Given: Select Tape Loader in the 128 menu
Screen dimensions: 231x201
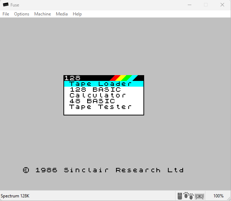Looking at the screenshot, I should click(104, 84).
